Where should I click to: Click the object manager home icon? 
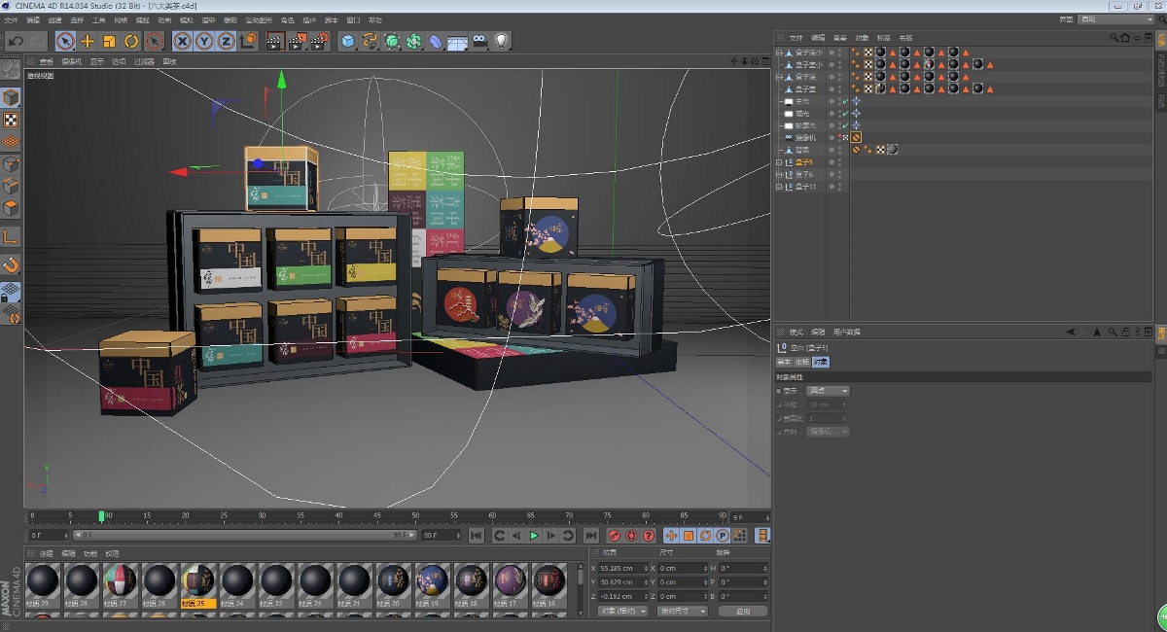[x=1125, y=38]
